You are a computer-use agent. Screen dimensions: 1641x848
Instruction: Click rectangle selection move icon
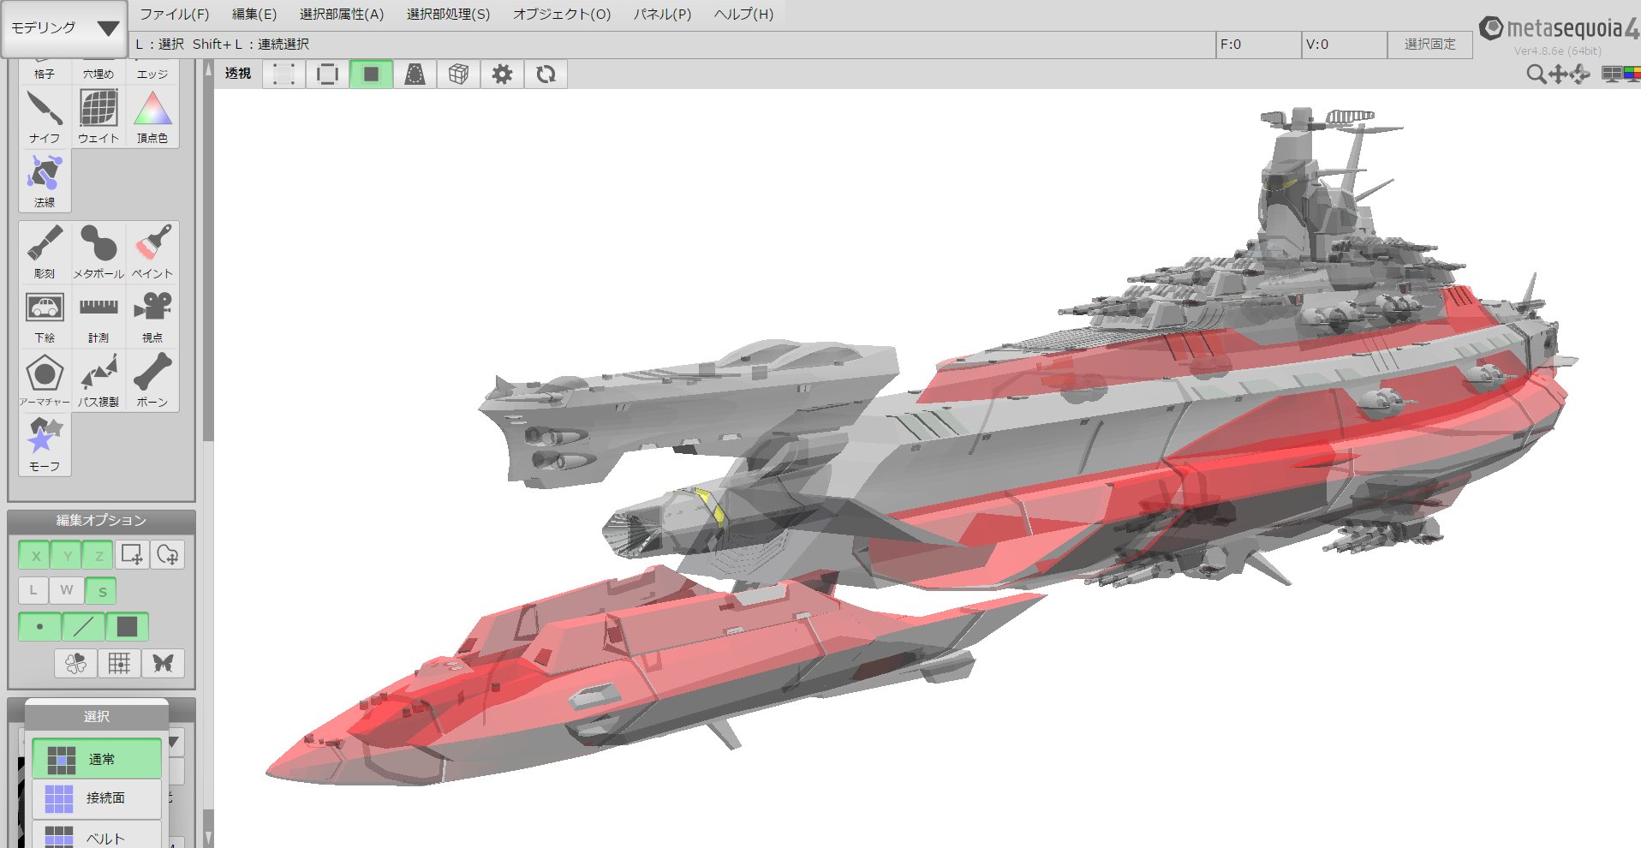pos(132,555)
